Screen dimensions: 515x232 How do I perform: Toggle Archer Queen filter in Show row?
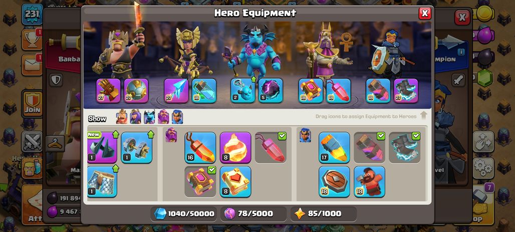coord(135,117)
